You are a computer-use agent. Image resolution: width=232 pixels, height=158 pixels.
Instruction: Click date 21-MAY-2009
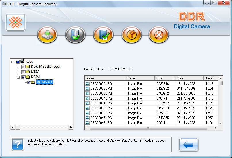click(186, 98)
